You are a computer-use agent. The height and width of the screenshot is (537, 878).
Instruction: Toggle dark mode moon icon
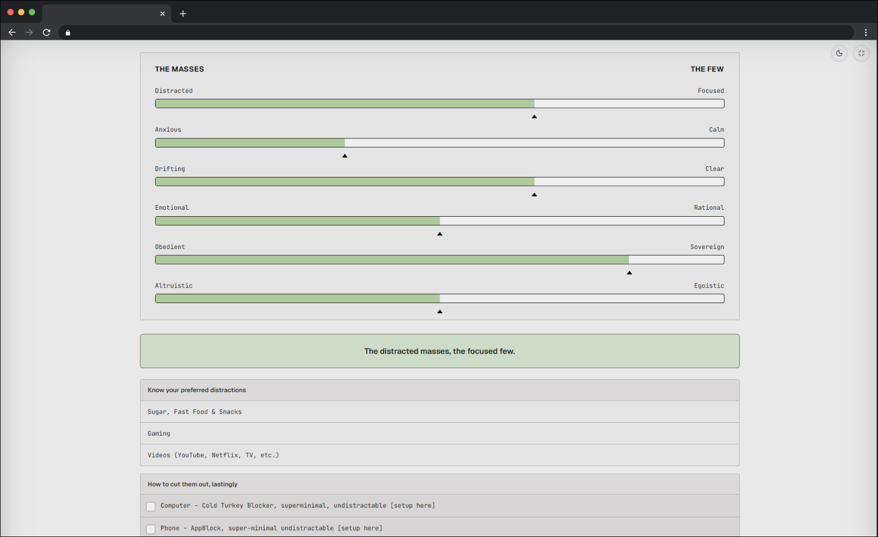pyautogui.click(x=839, y=53)
